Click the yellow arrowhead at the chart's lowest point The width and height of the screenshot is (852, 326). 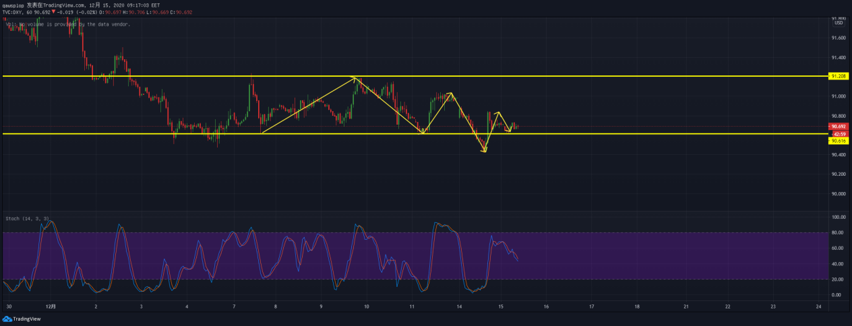click(484, 150)
